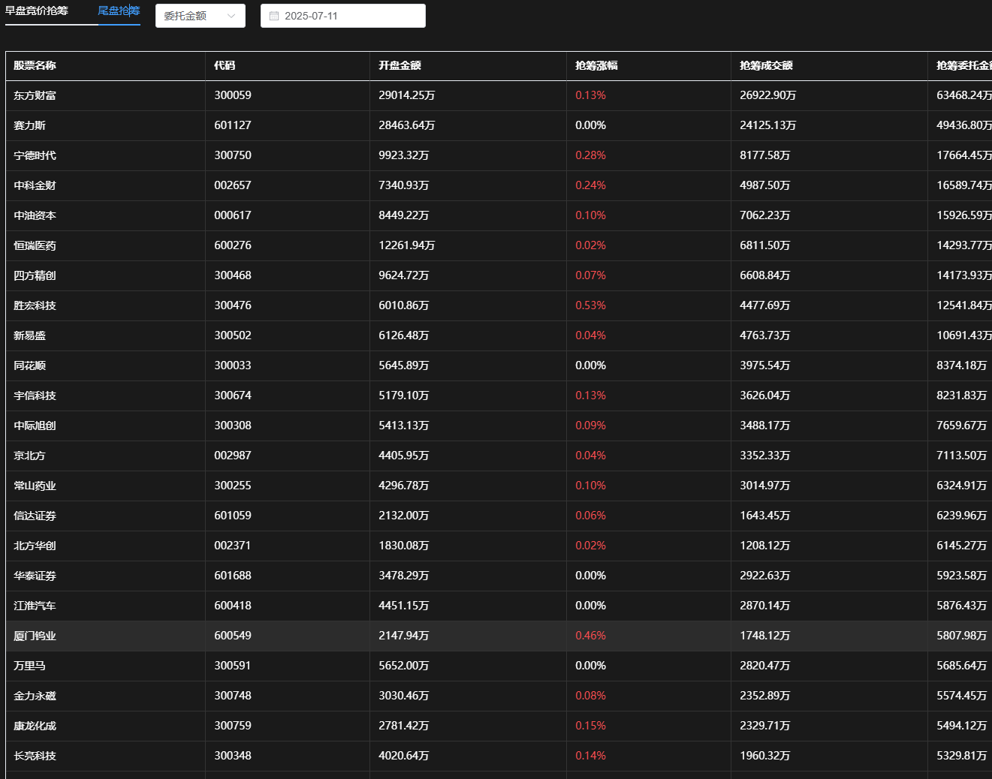The width and height of the screenshot is (992, 779).
Task: Click the 代码 column header
Action: pos(225,66)
